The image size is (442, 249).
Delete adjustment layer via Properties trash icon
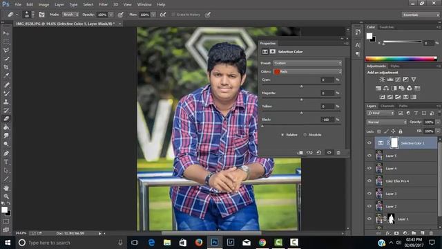338,153
